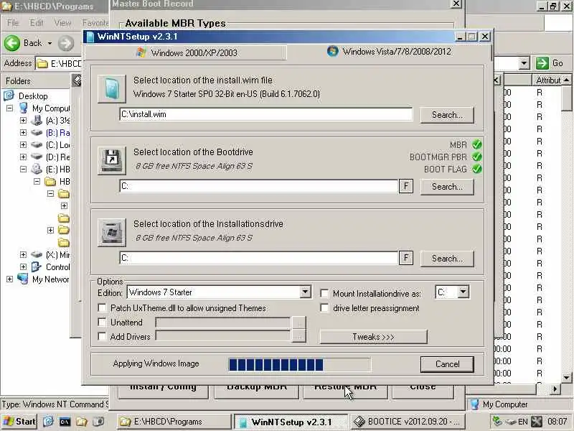The width and height of the screenshot is (574, 431).
Task: Switch to Windows Vista/7/8/2008/2012 tab
Action: click(389, 52)
